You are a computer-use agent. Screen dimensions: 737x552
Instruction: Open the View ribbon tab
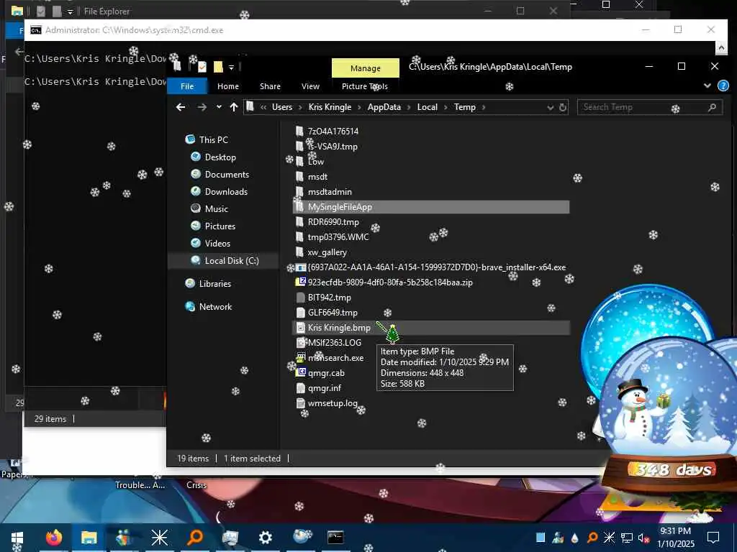310,86
